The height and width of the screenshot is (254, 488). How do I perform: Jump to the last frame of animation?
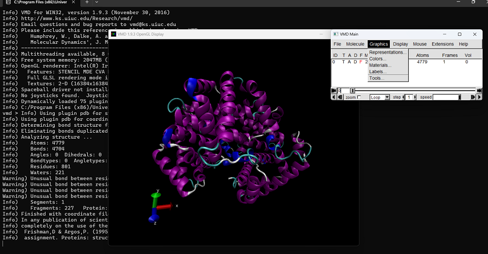(x=479, y=90)
